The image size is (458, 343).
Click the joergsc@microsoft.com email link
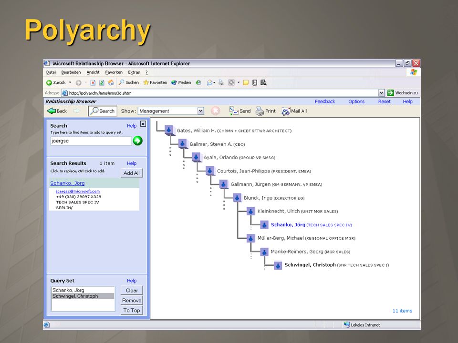78,192
